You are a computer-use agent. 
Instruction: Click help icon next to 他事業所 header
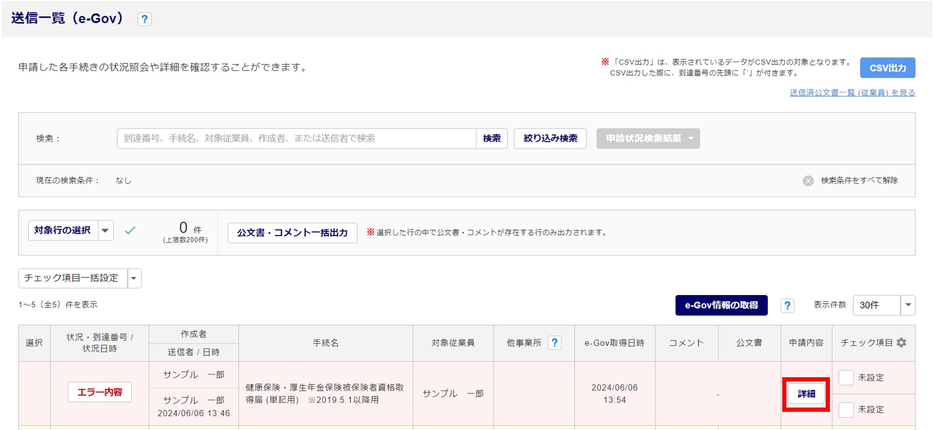(x=554, y=343)
